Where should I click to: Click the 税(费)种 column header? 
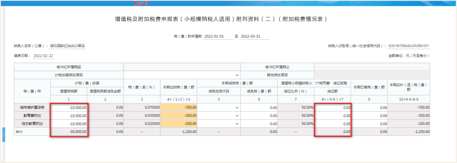click(x=32, y=91)
